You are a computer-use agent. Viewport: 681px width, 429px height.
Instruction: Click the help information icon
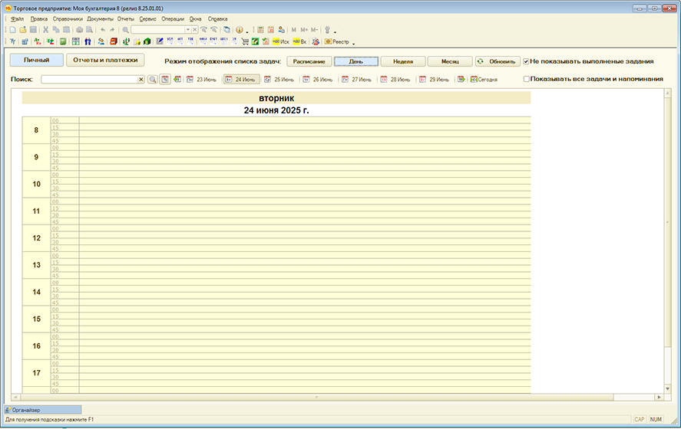click(239, 30)
